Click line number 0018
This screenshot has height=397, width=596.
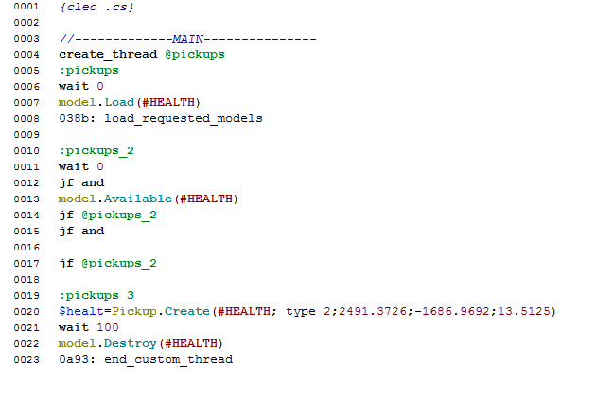(x=26, y=280)
